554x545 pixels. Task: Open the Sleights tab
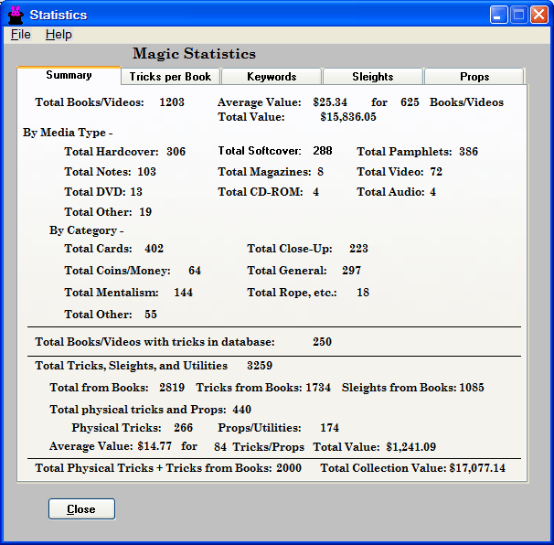pyautogui.click(x=373, y=77)
